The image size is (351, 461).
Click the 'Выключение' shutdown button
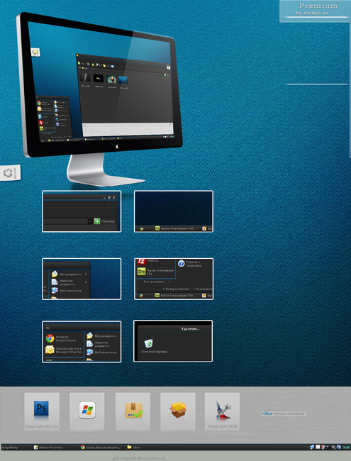tap(203, 289)
